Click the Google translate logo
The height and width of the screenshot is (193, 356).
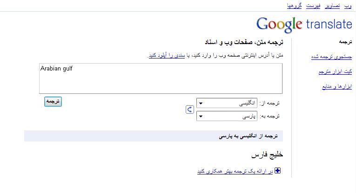(x=304, y=25)
